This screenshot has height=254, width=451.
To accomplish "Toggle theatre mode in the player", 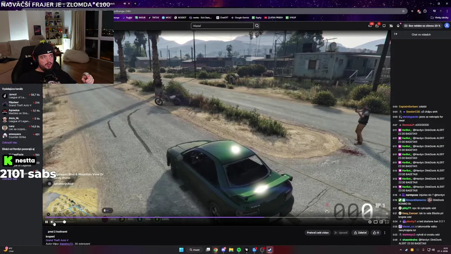I will coord(381,222).
